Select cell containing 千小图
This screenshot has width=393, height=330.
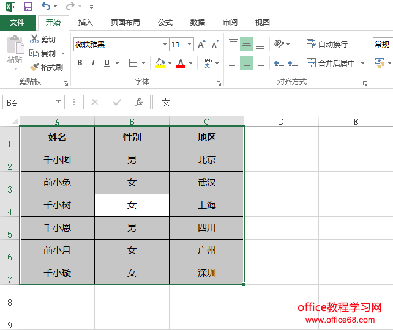58,160
